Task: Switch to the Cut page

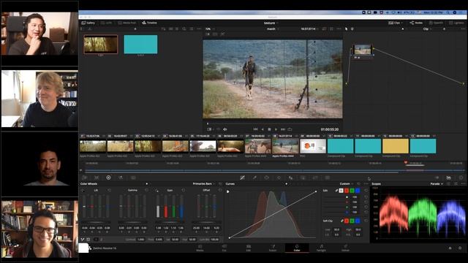Action: point(224,248)
